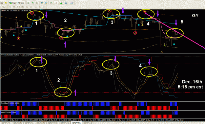Select the D1 timeframe button
205x124 pixels.
35,7
